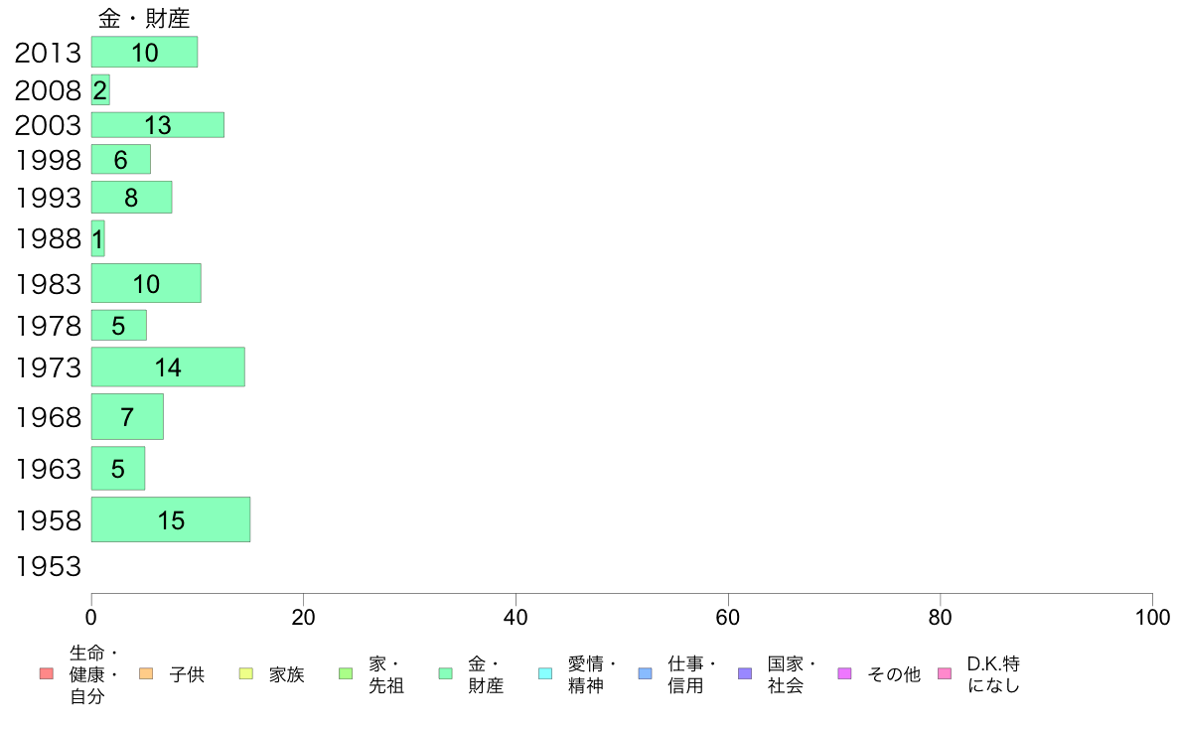Select the 1973 bar showing 14

coord(168,366)
